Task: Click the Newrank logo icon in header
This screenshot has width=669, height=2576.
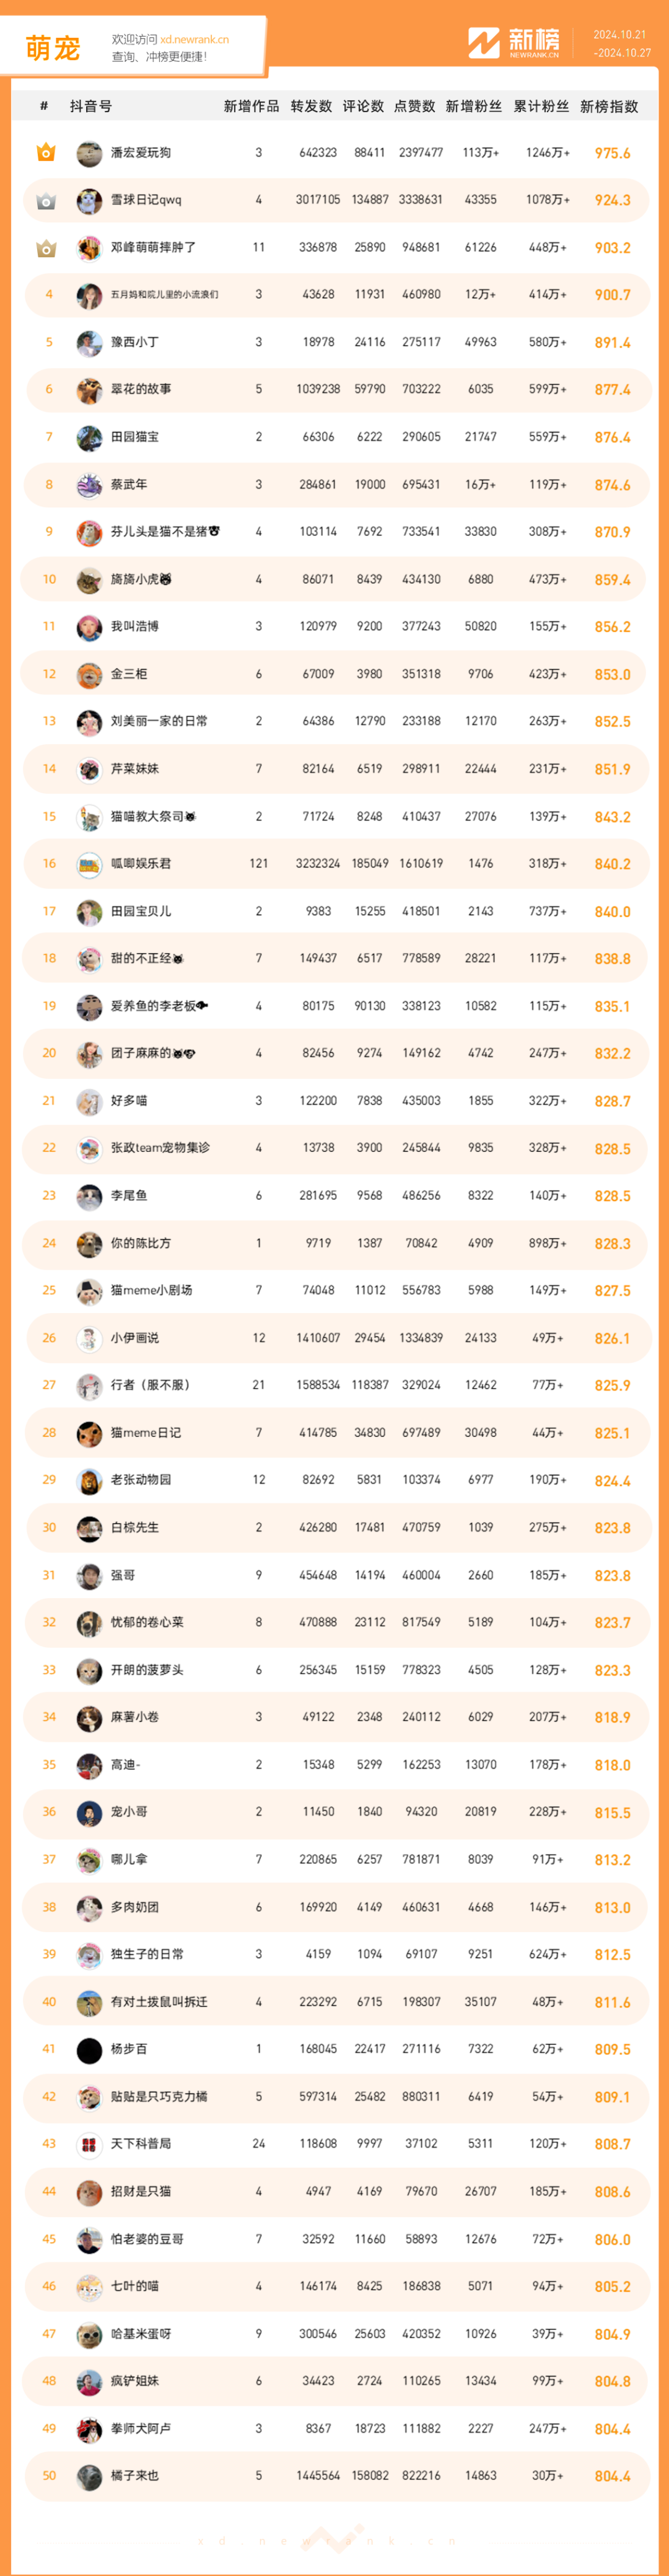Action: [x=484, y=43]
